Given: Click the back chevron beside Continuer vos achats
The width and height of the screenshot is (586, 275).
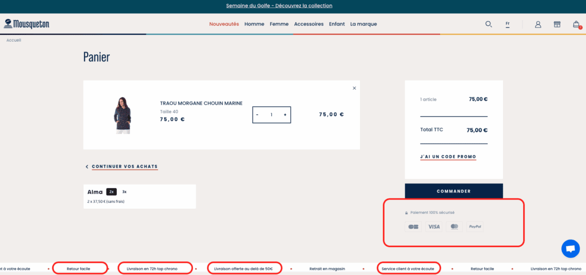Looking at the screenshot, I should (x=87, y=167).
